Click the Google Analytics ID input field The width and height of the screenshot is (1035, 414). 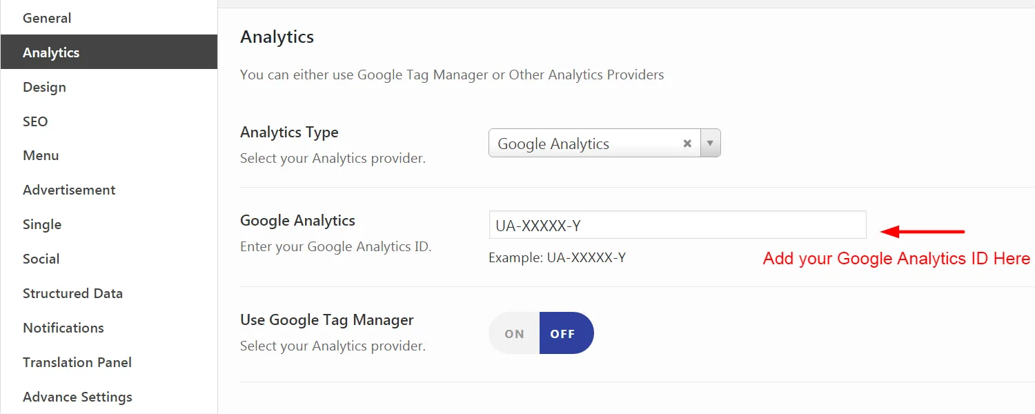point(677,225)
